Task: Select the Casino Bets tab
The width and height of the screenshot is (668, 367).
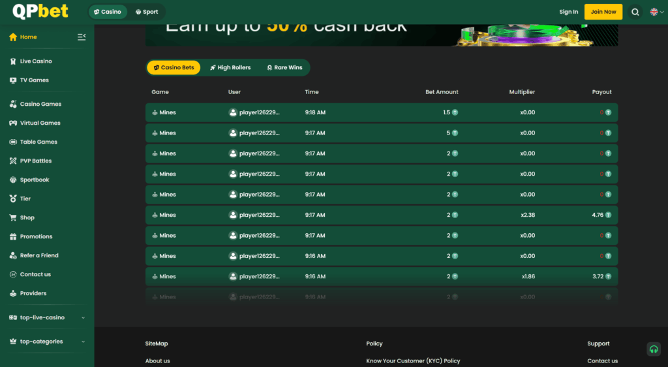Action: tap(174, 67)
